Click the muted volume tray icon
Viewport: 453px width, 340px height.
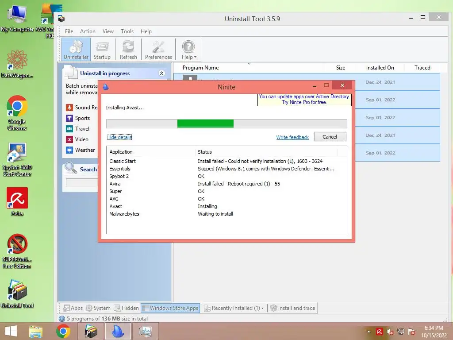click(x=390, y=332)
